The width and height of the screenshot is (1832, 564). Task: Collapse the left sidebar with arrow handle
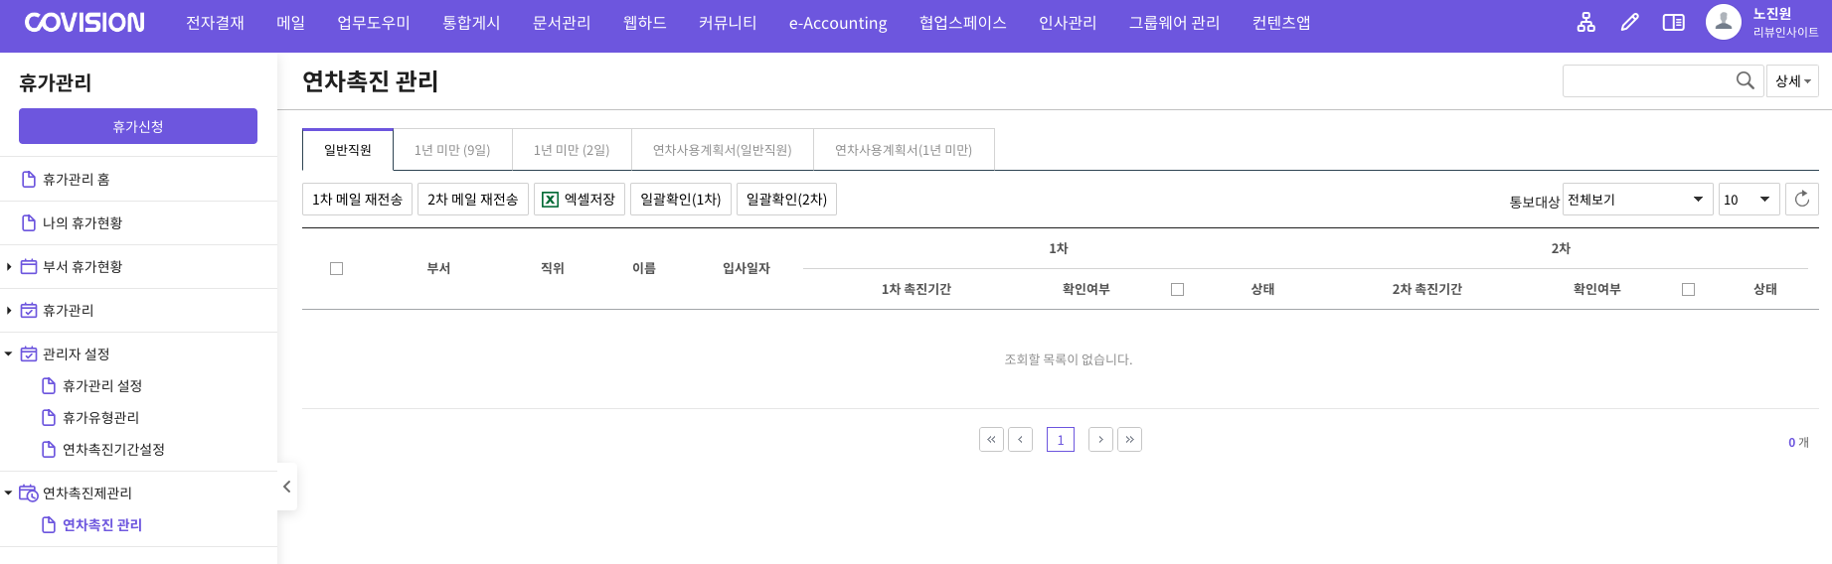click(x=286, y=487)
